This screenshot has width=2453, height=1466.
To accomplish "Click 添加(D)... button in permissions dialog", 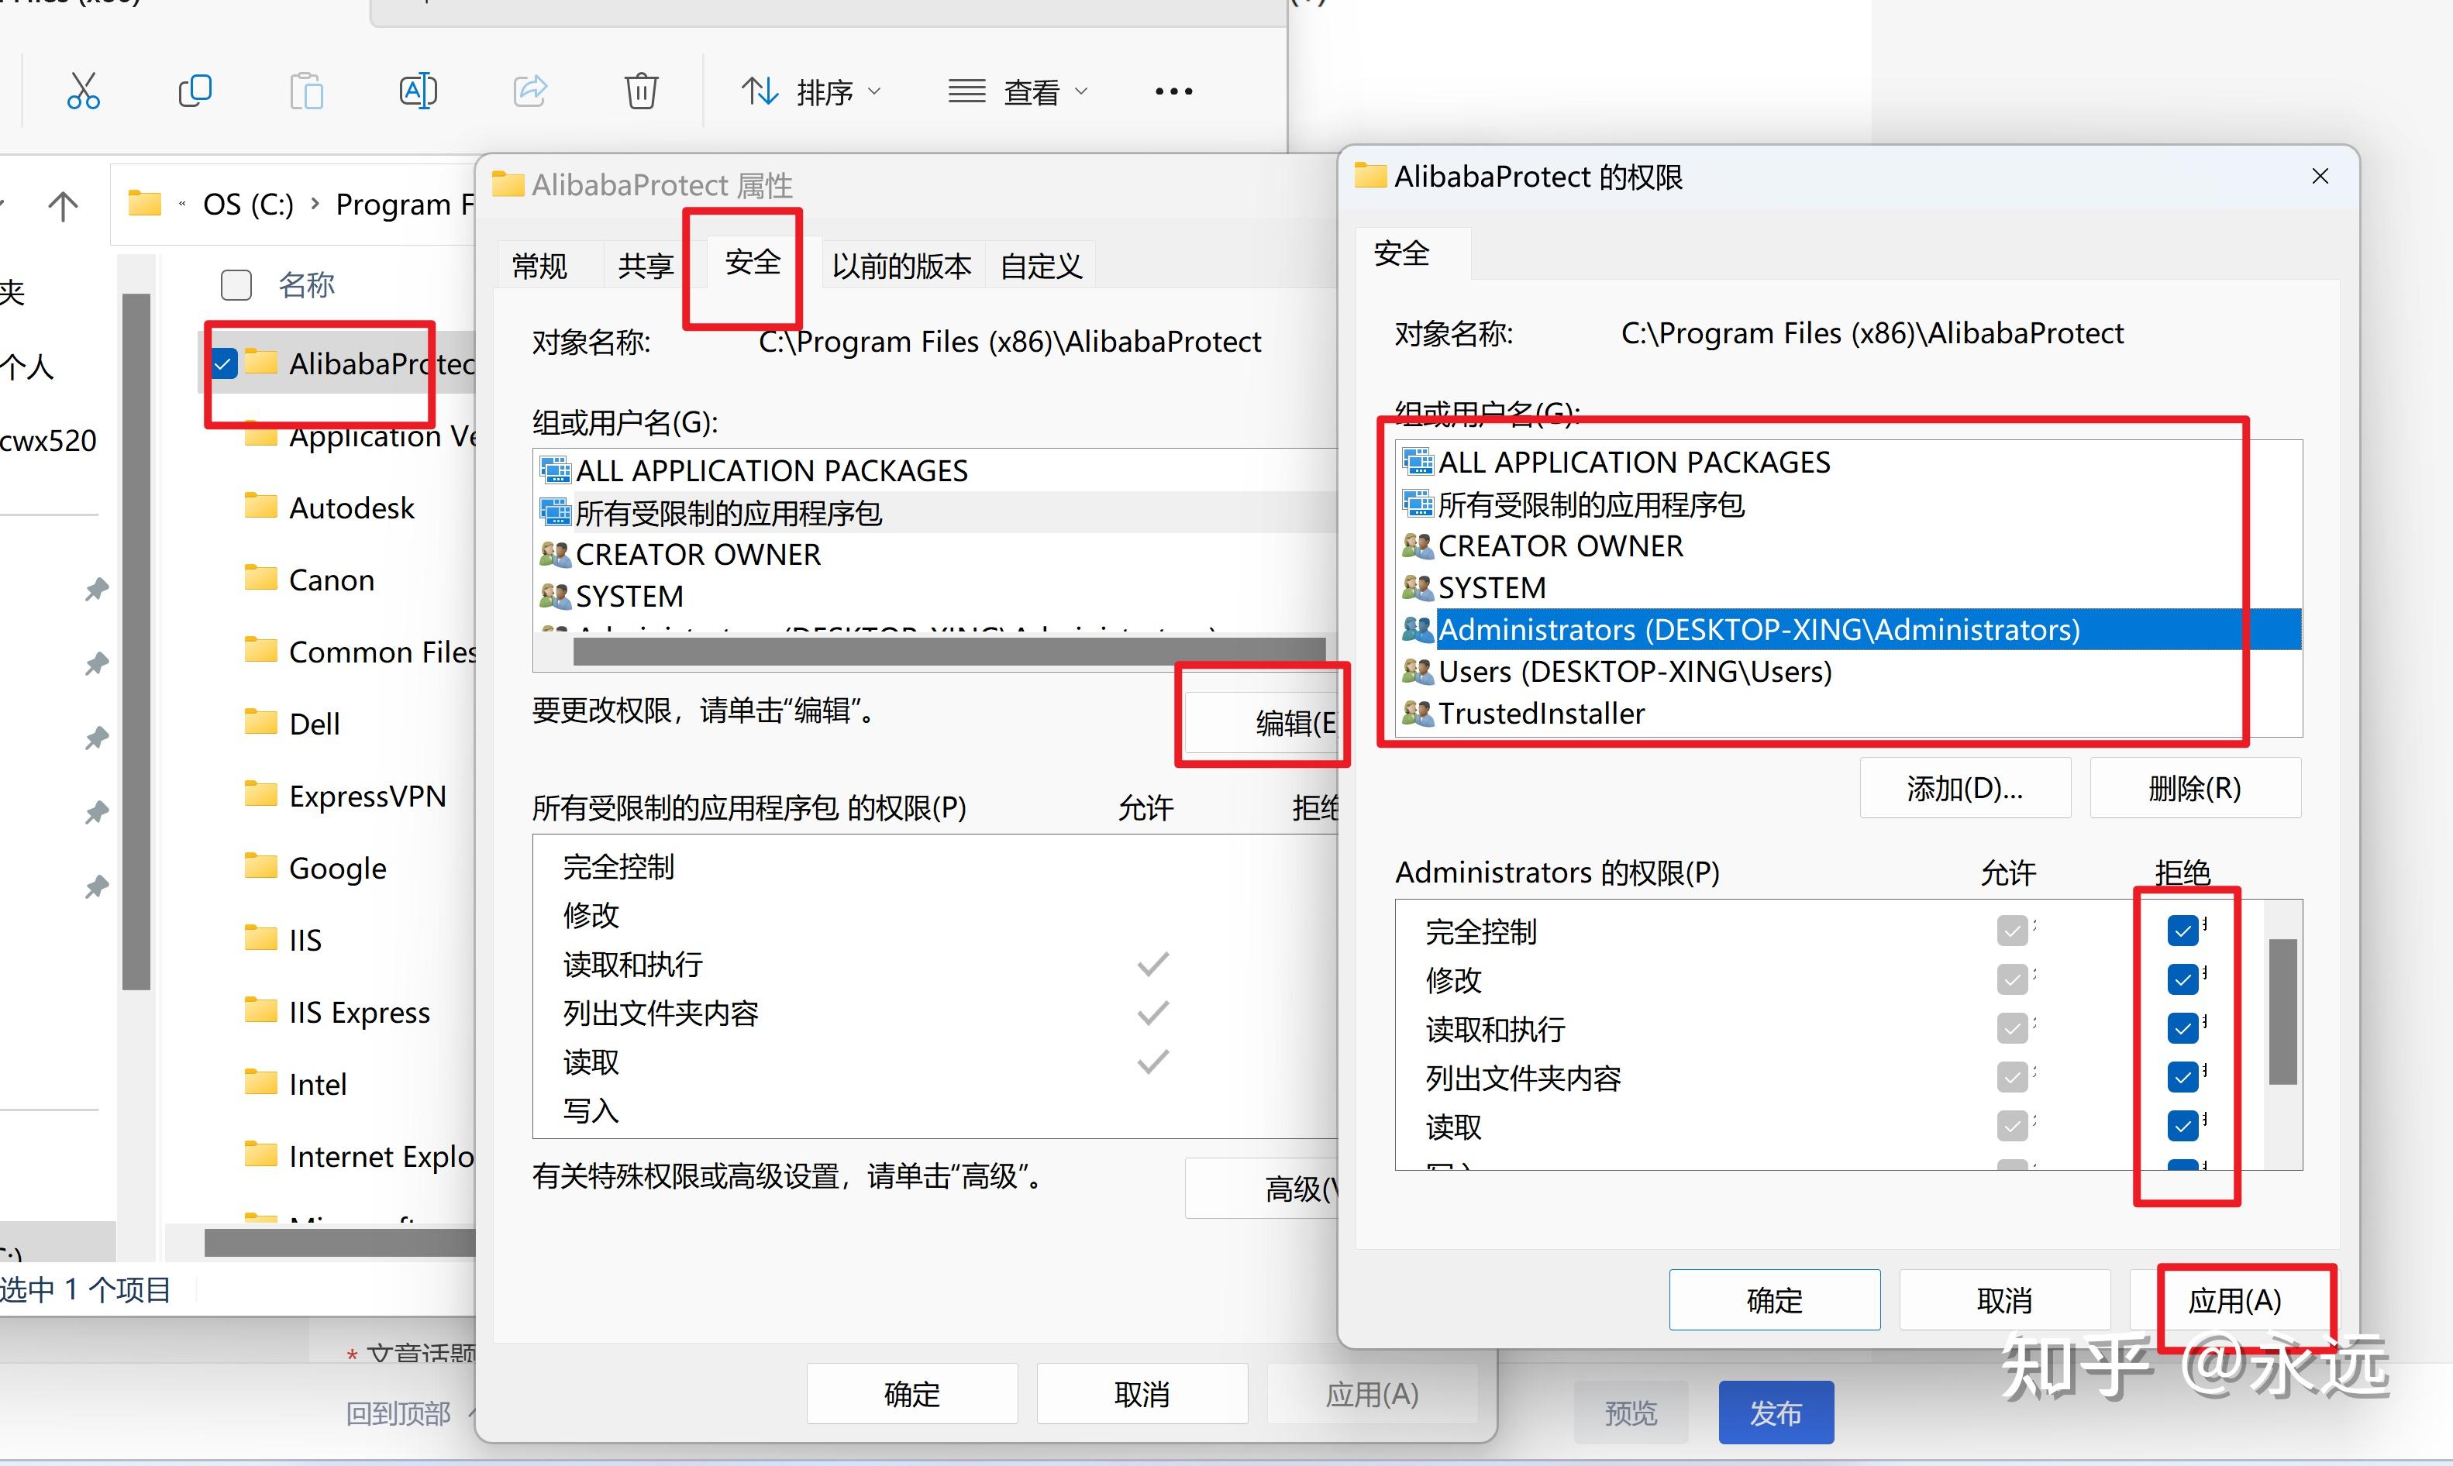I will point(1965,788).
